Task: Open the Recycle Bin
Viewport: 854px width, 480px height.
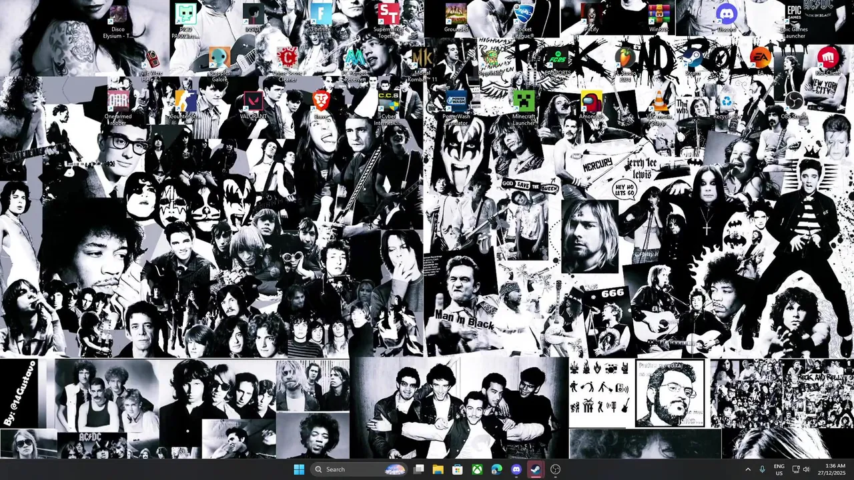Action: pos(726,105)
